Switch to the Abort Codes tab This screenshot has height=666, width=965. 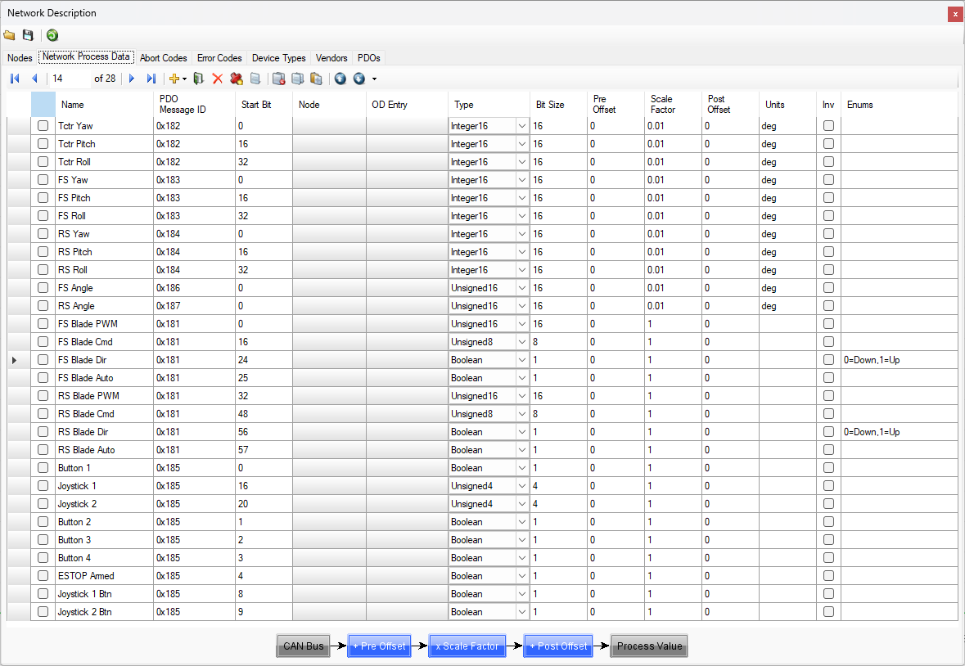click(163, 58)
